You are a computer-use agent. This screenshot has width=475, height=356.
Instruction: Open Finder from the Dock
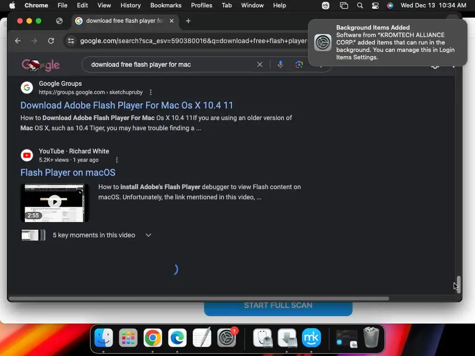pos(103,337)
